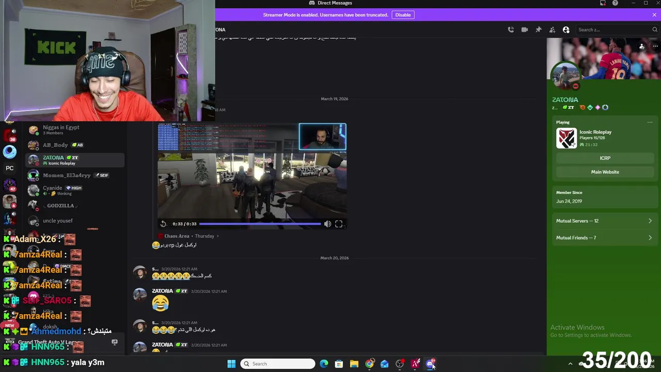Enter fullscreen for the embedded video

[339, 224]
